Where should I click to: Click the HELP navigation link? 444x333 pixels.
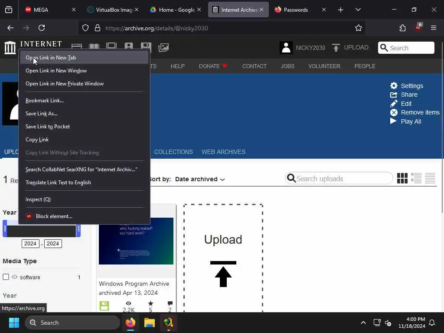click(x=177, y=66)
